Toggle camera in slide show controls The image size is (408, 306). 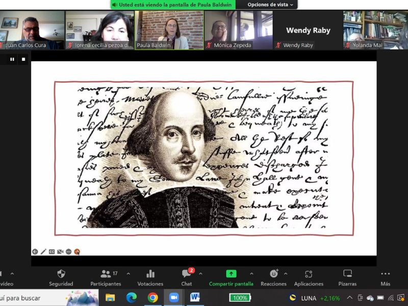click(60, 251)
